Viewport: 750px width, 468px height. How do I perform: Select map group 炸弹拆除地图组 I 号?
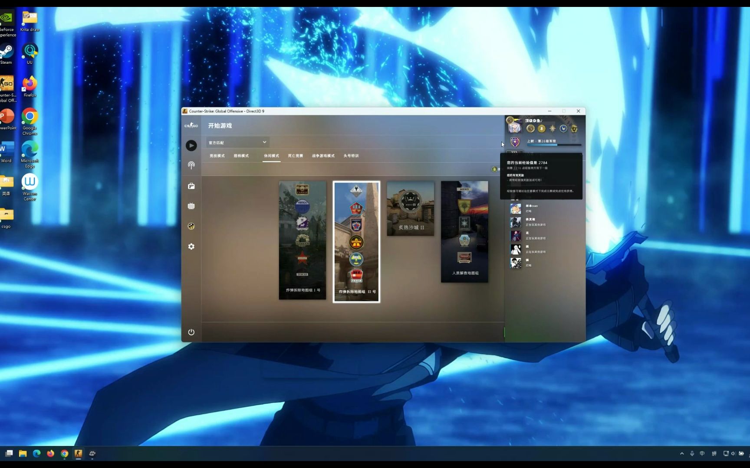[303, 240]
